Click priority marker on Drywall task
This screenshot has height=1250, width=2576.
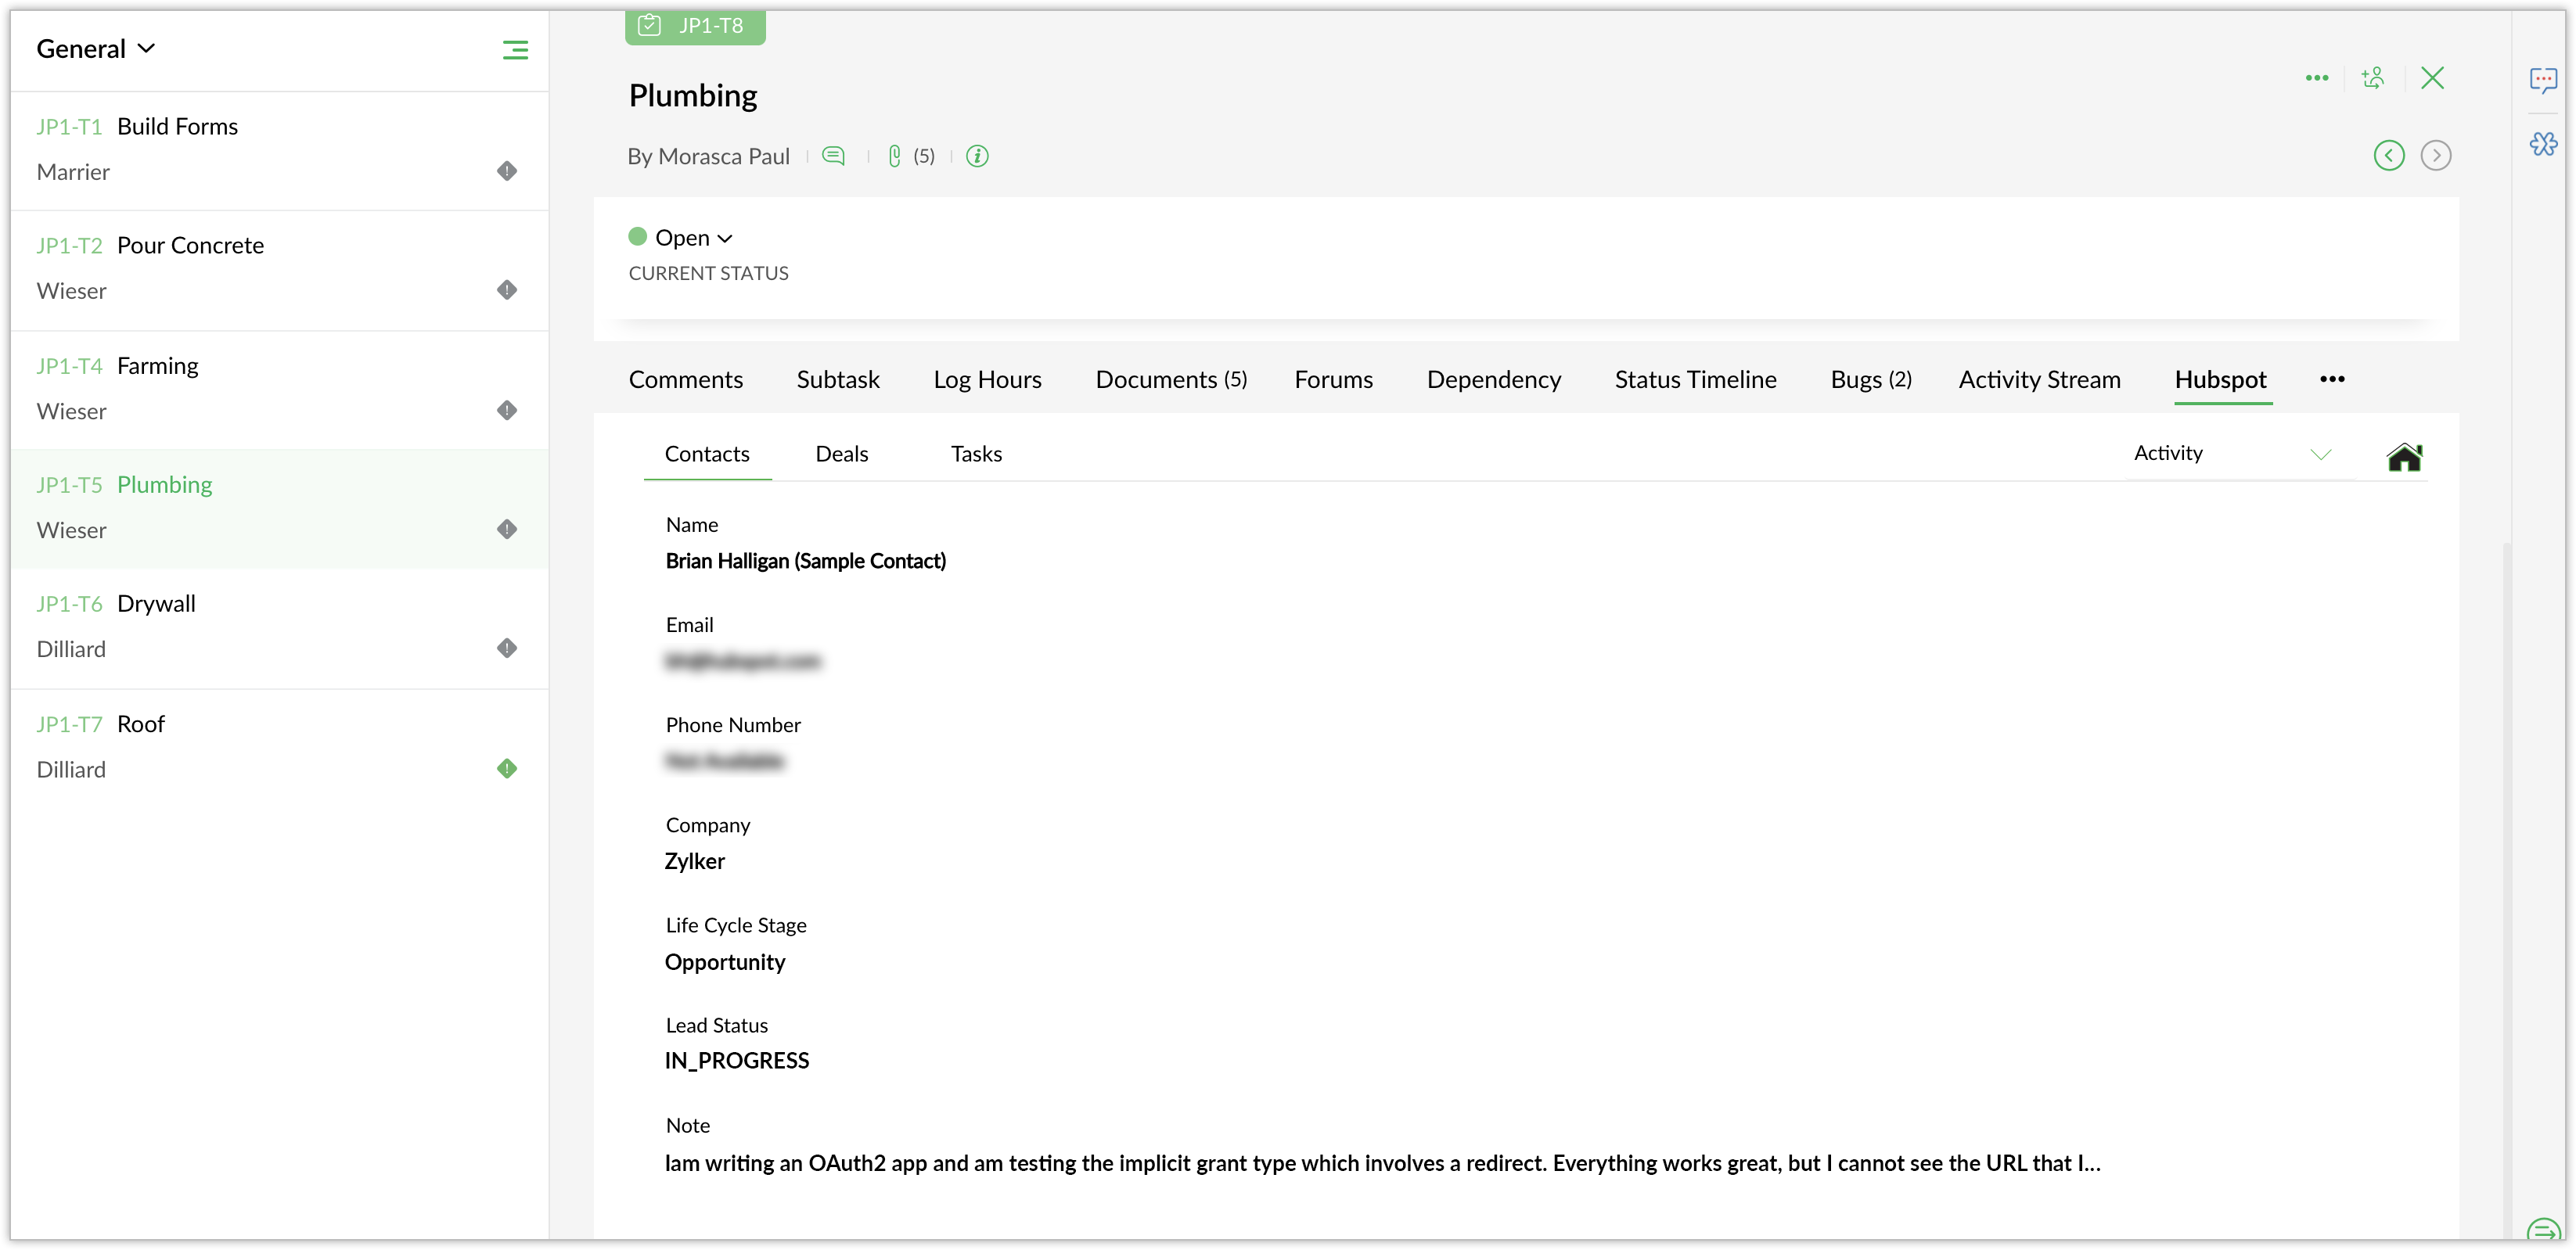coord(507,648)
